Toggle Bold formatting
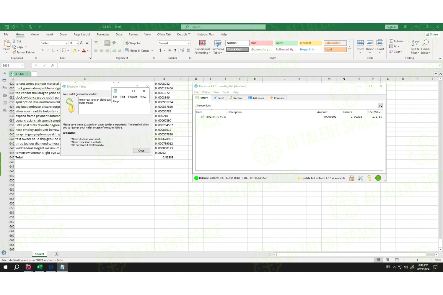443x295 pixels. click(x=43, y=50)
